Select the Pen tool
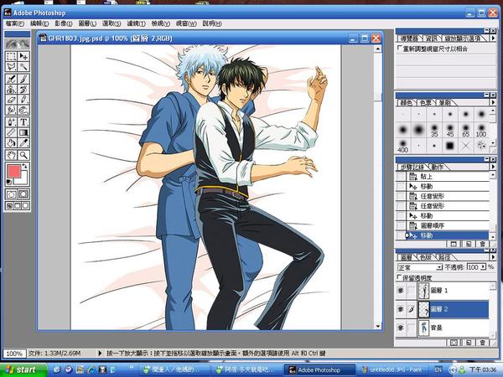The image size is (503, 377). click(x=11, y=122)
